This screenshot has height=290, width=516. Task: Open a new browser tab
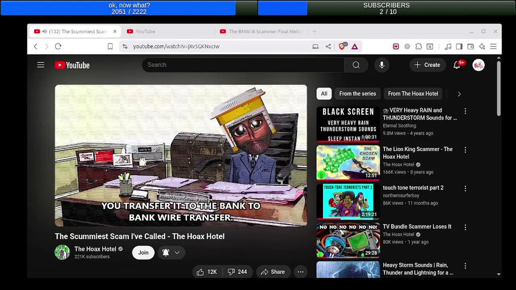click(x=314, y=31)
